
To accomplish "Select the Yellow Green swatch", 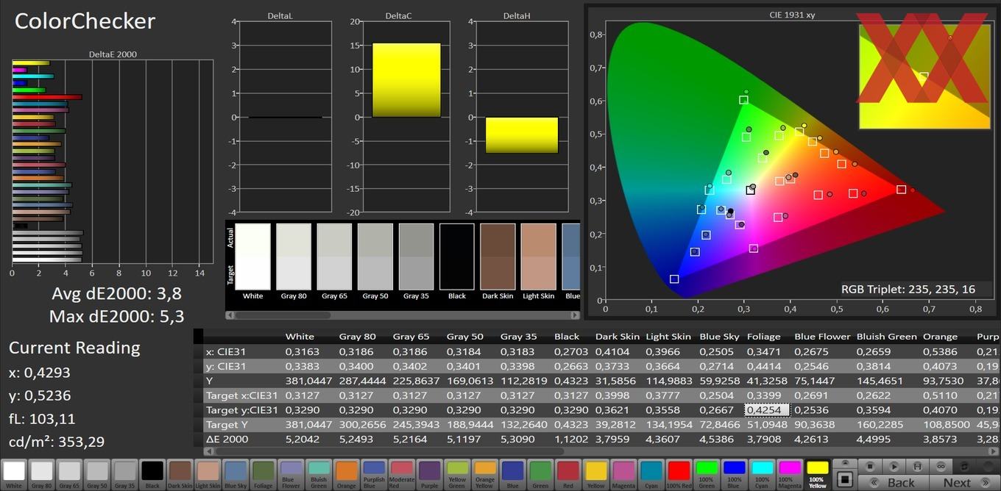I will pyautogui.click(x=457, y=474).
